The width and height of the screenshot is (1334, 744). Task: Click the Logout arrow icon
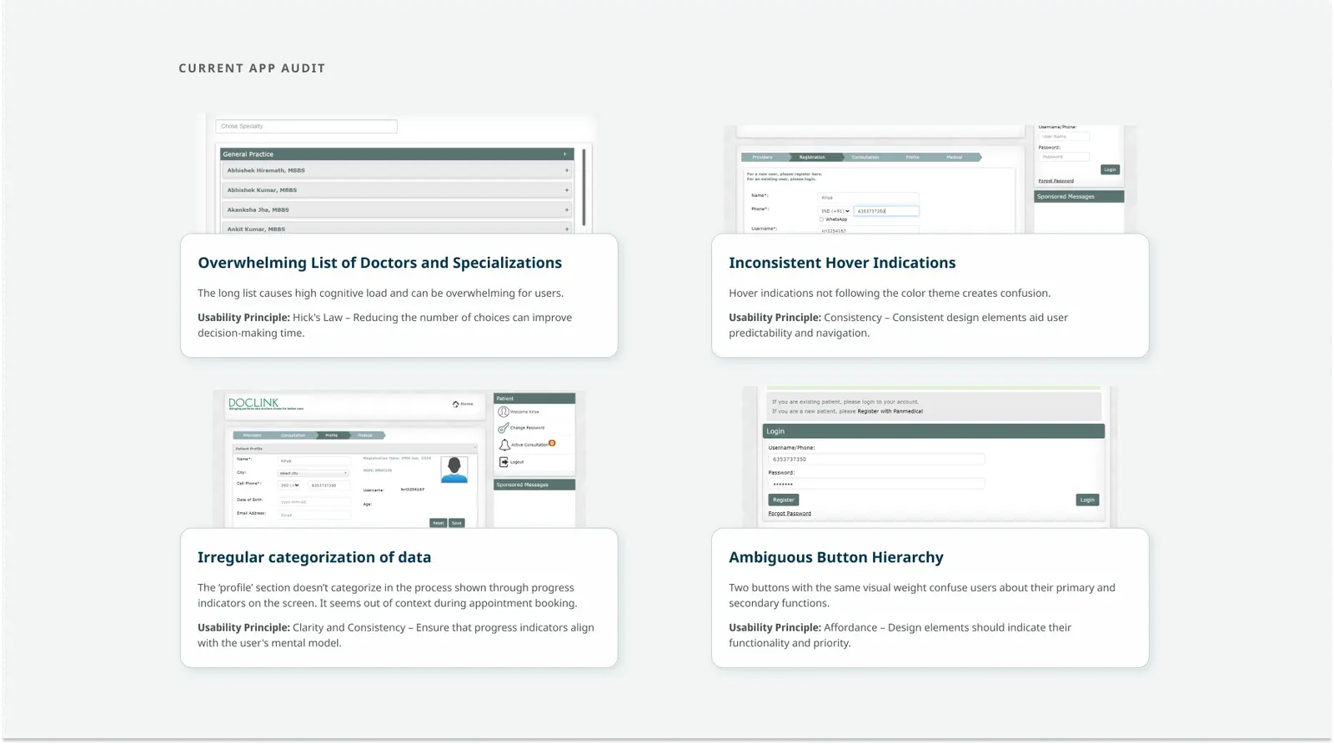[504, 461]
